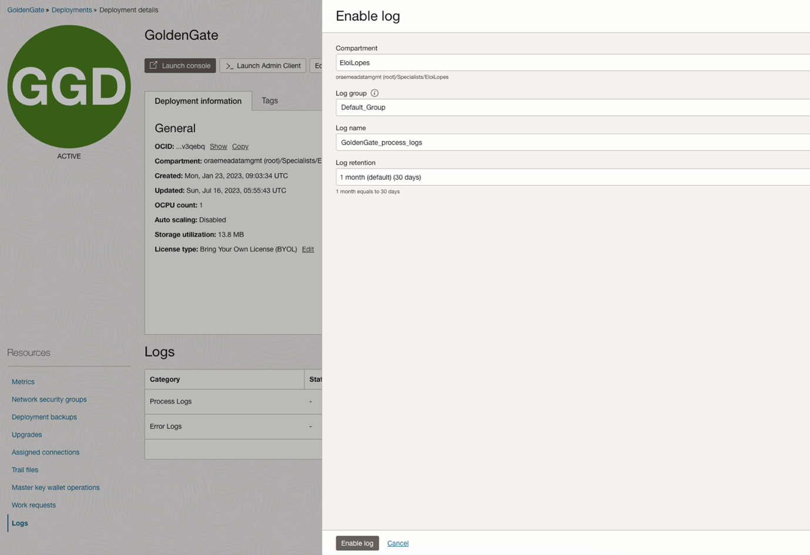
Task: Select Work requests in the sidebar
Action: (33, 505)
